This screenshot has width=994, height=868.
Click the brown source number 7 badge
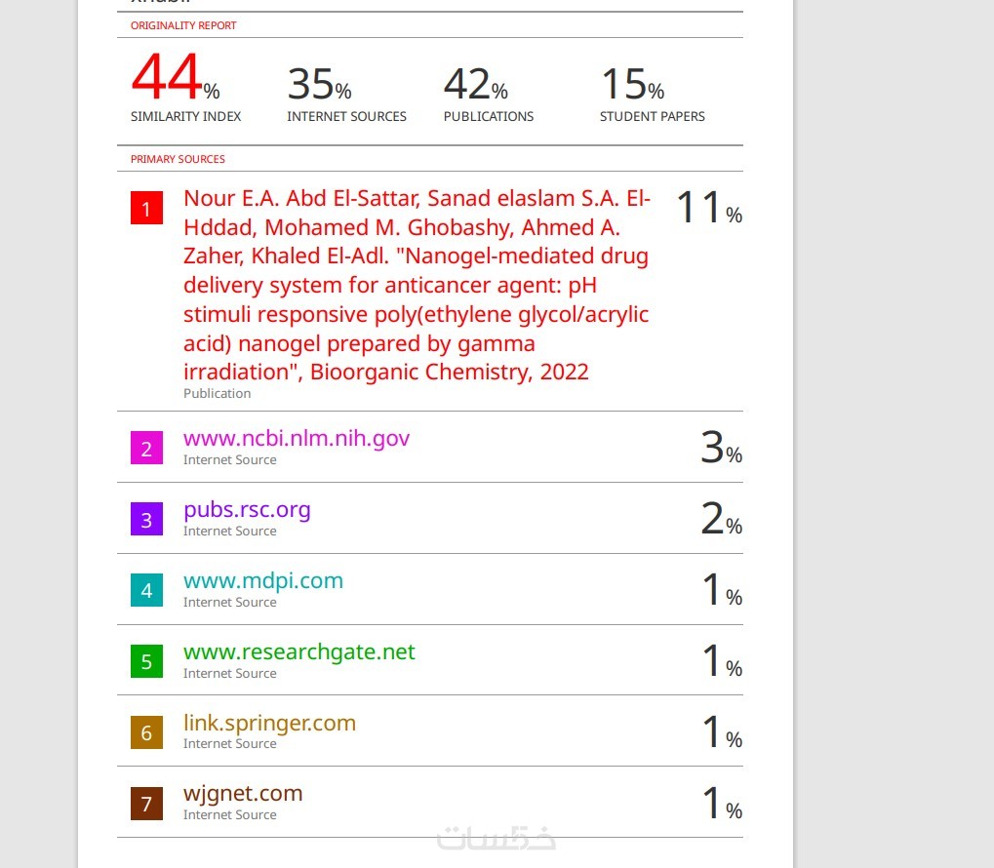pyautogui.click(x=146, y=804)
